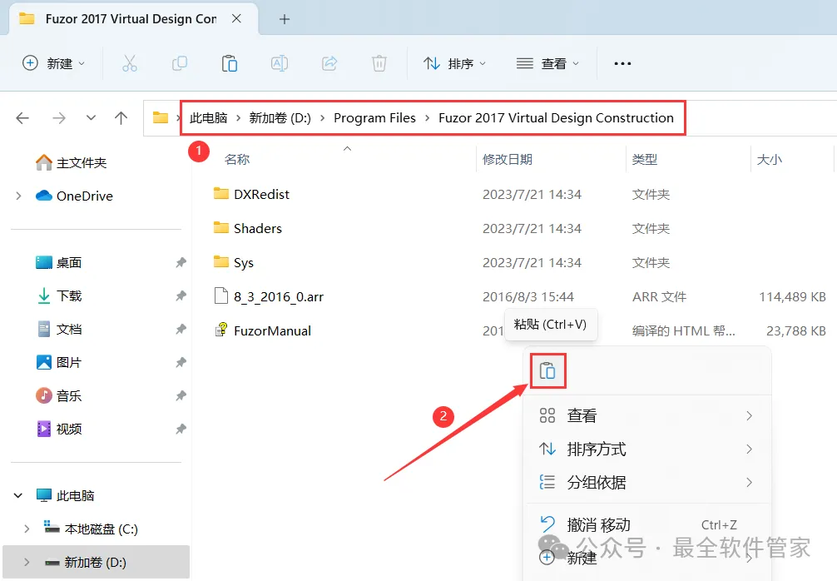Viewport: 837px width, 581px height.
Task: Select 本地磁盘 (C:) drive
Action: pyautogui.click(x=91, y=529)
